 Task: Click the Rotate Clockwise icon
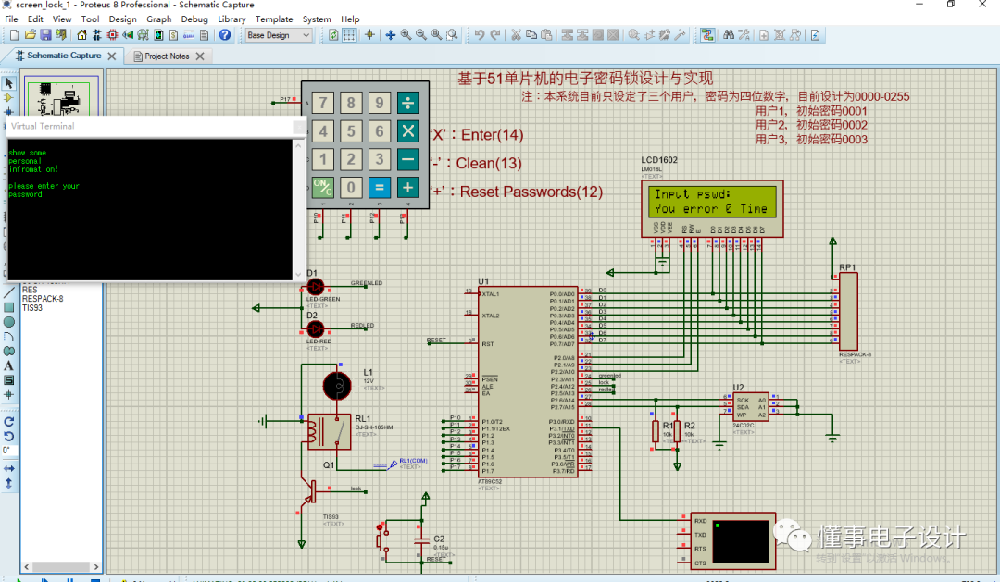click(x=8, y=421)
